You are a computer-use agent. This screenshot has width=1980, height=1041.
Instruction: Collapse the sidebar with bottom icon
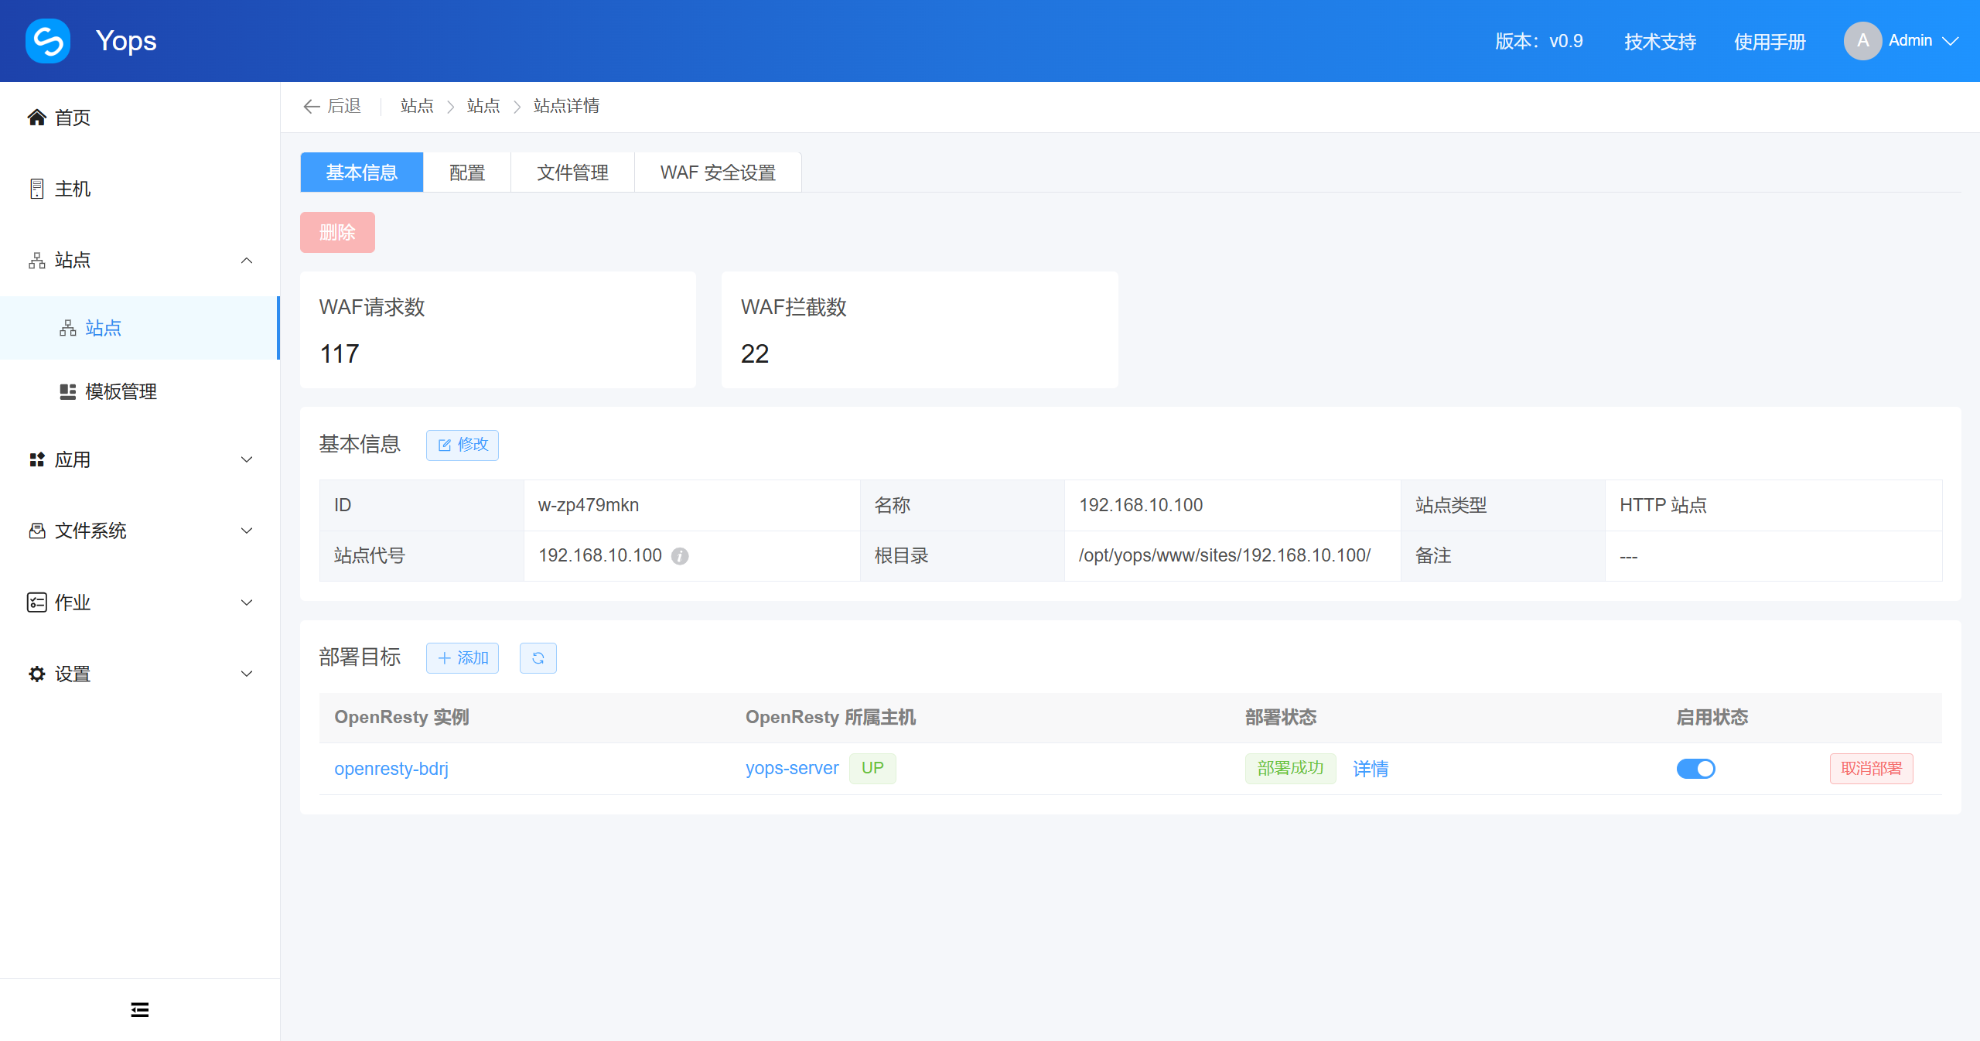[139, 1009]
